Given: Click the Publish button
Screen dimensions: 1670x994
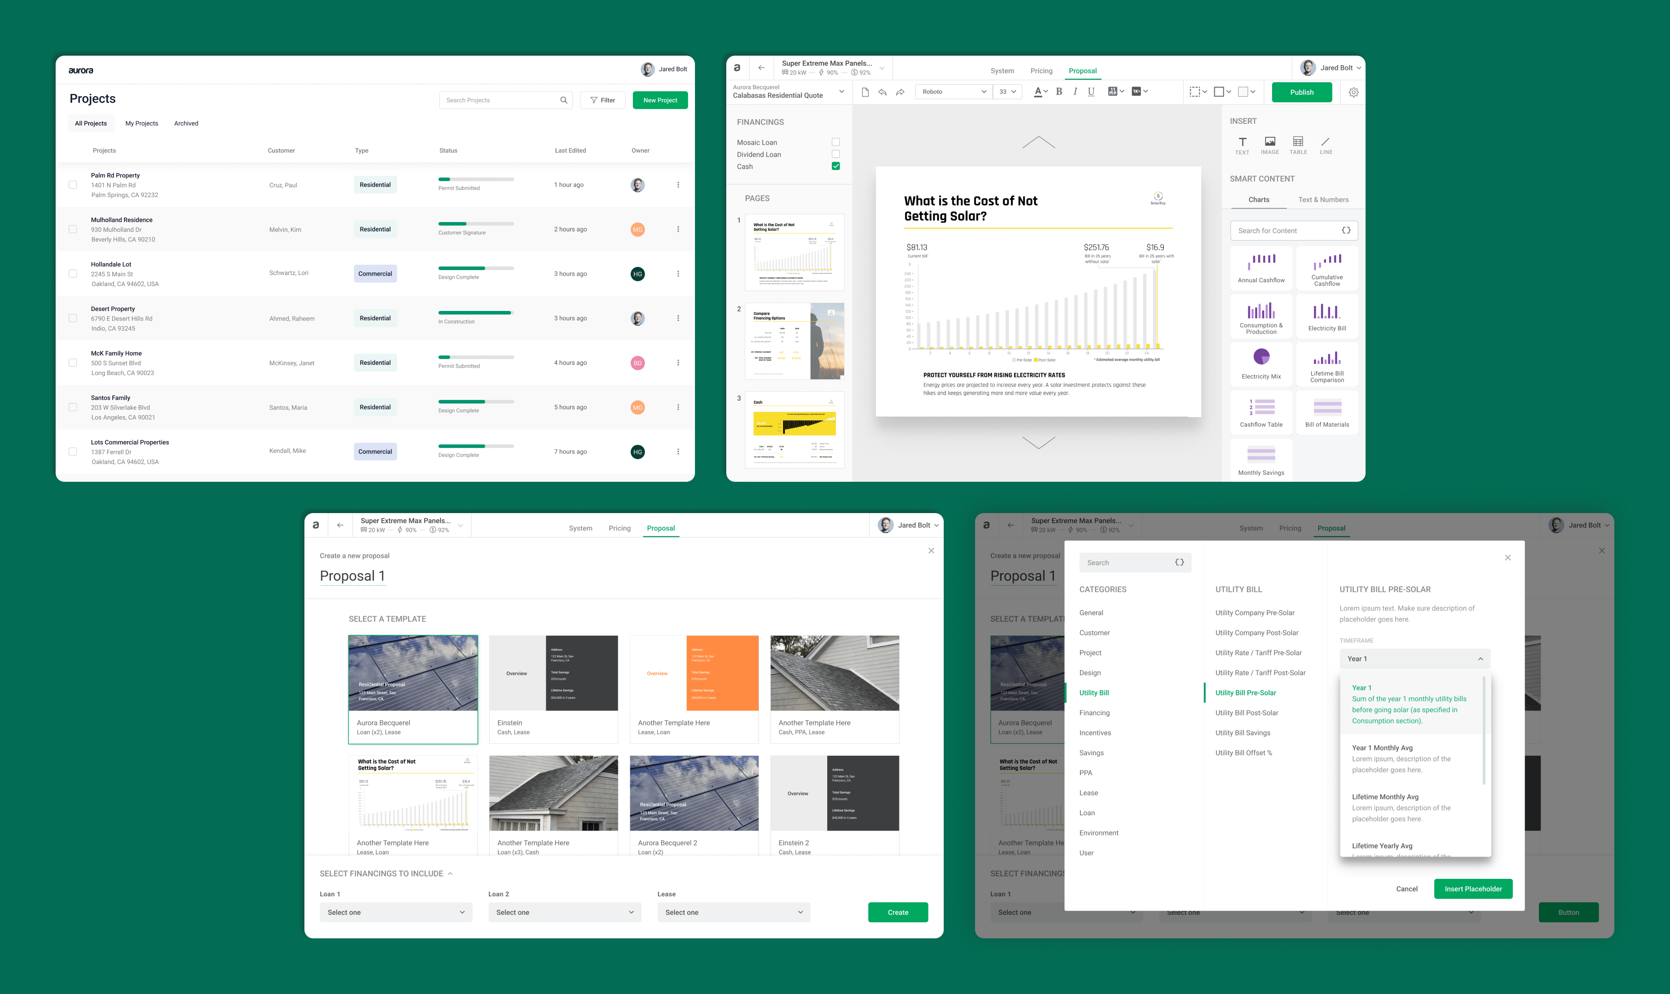Looking at the screenshot, I should (x=1302, y=93).
